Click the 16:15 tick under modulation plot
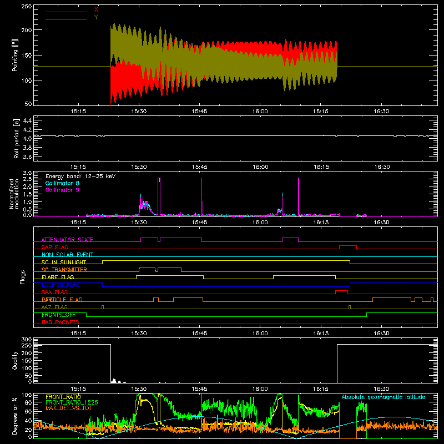This screenshot has width=444, height=444. pos(321,223)
